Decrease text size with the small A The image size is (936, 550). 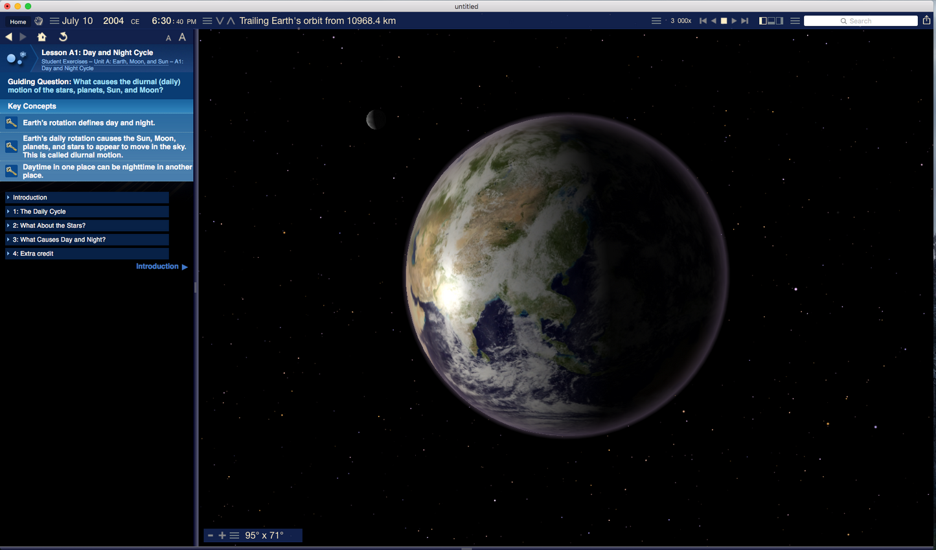(168, 38)
